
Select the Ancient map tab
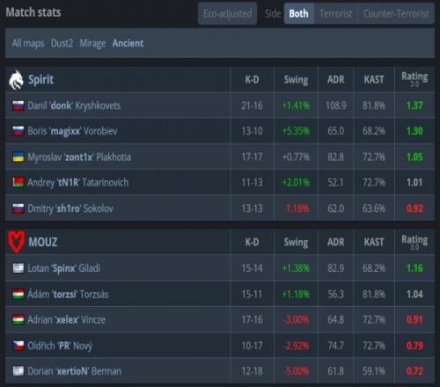pos(128,43)
